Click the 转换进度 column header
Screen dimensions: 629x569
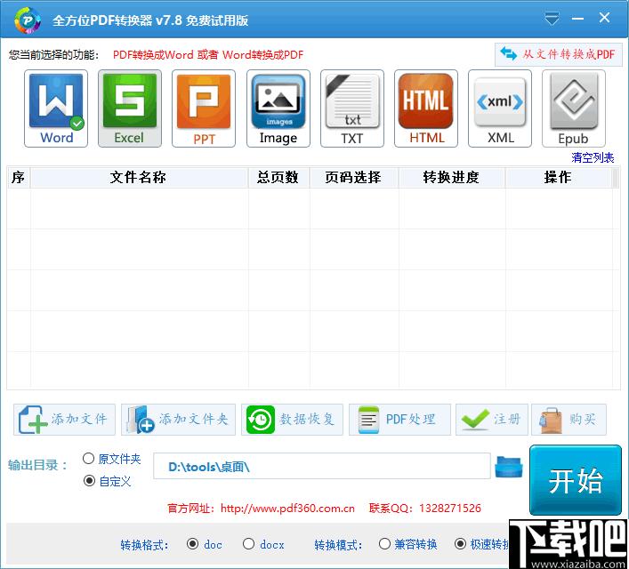452,177
